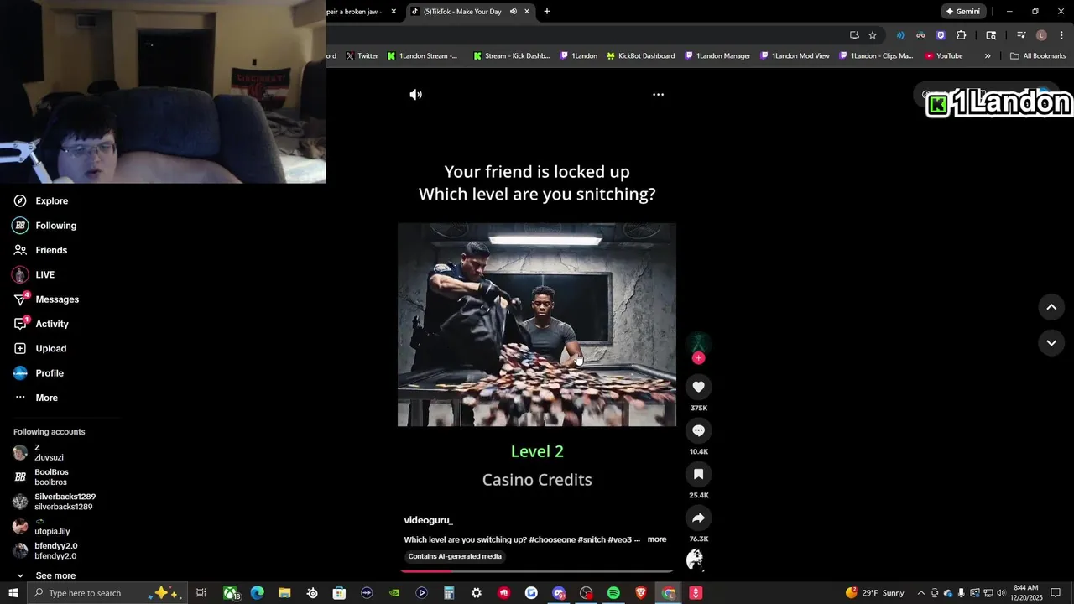
Task: Show hidden system tray icons
Action: pyautogui.click(x=921, y=593)
